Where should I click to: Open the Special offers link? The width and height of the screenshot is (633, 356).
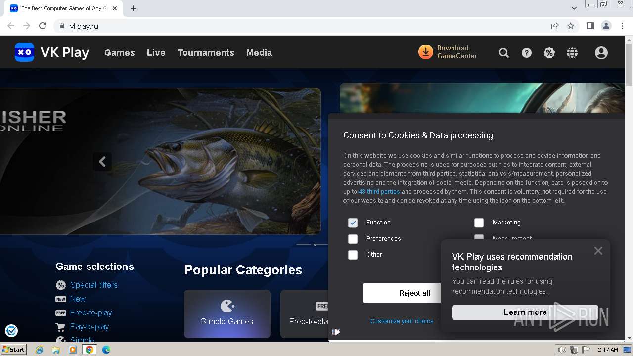[94, 285]
